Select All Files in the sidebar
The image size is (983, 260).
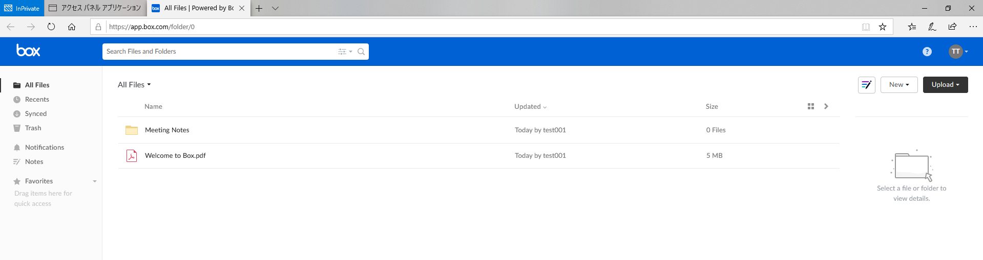[x=37, y=85]
